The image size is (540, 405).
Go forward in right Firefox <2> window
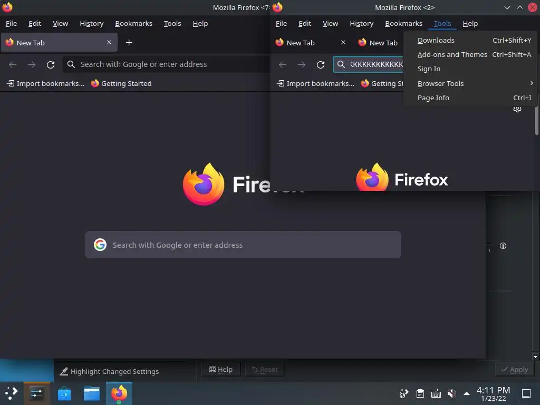[302, 64]
